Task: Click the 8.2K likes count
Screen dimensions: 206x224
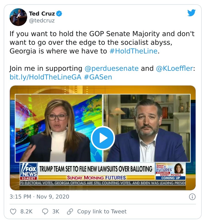Action: [x=26, y=212]
